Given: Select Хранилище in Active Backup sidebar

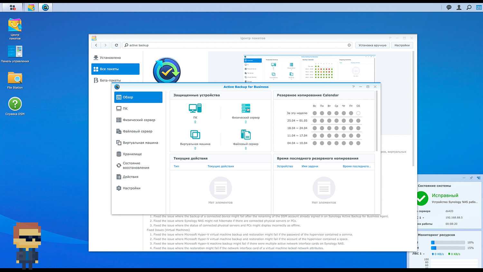Looking at the screenshot, I should pyautogui.click(x=132, y=154).
